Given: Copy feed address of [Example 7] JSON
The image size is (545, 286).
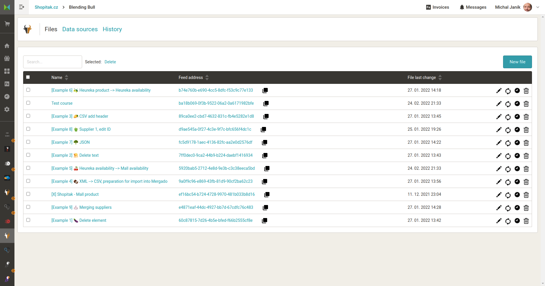Looking at the screenshot, I should 265,143.
